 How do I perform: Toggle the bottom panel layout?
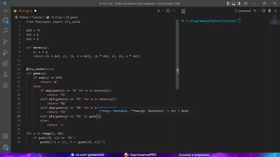(234, 3)
